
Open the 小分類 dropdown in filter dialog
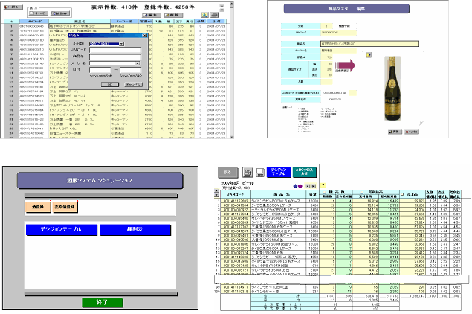point(121,44)
